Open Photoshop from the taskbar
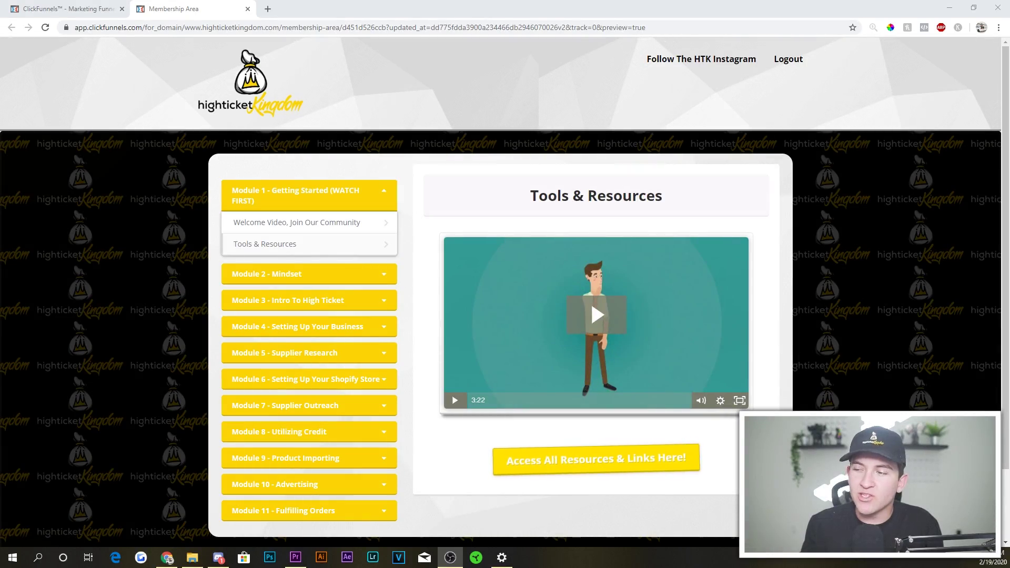The width and height of the screenshot is (1010, 568). (x=269, y=557)
